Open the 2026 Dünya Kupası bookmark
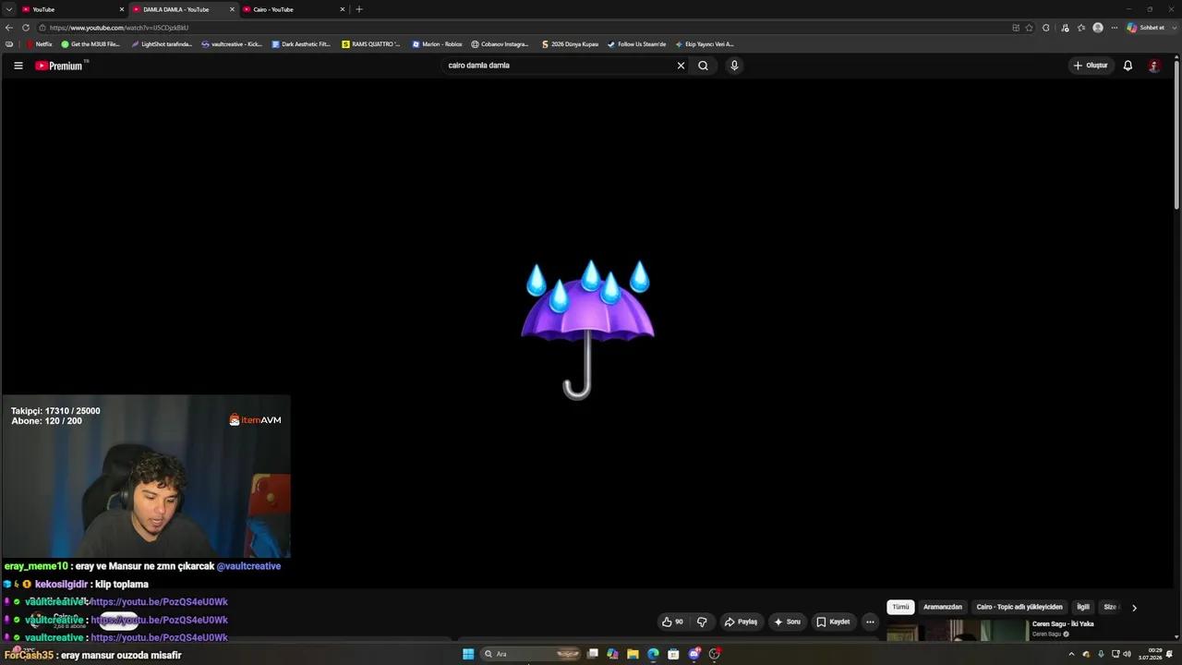This screenshot has width=1182, height=665. point(570,44)
